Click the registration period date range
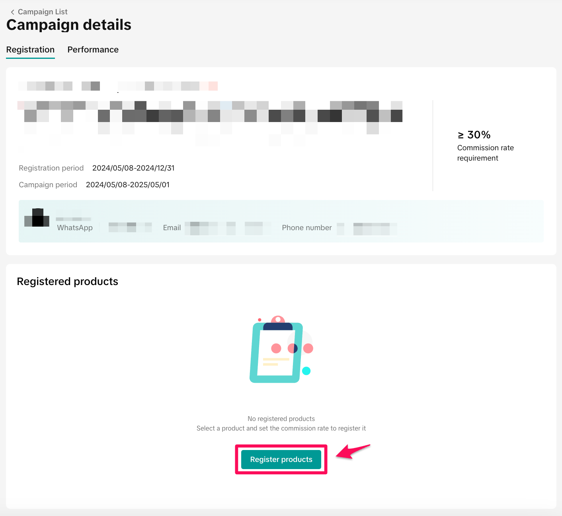 (x=133, y=168)
